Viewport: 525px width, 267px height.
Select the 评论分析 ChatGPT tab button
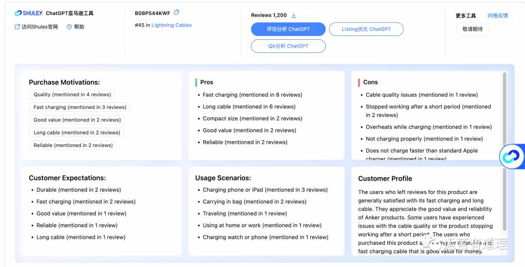tap(288, 29)
